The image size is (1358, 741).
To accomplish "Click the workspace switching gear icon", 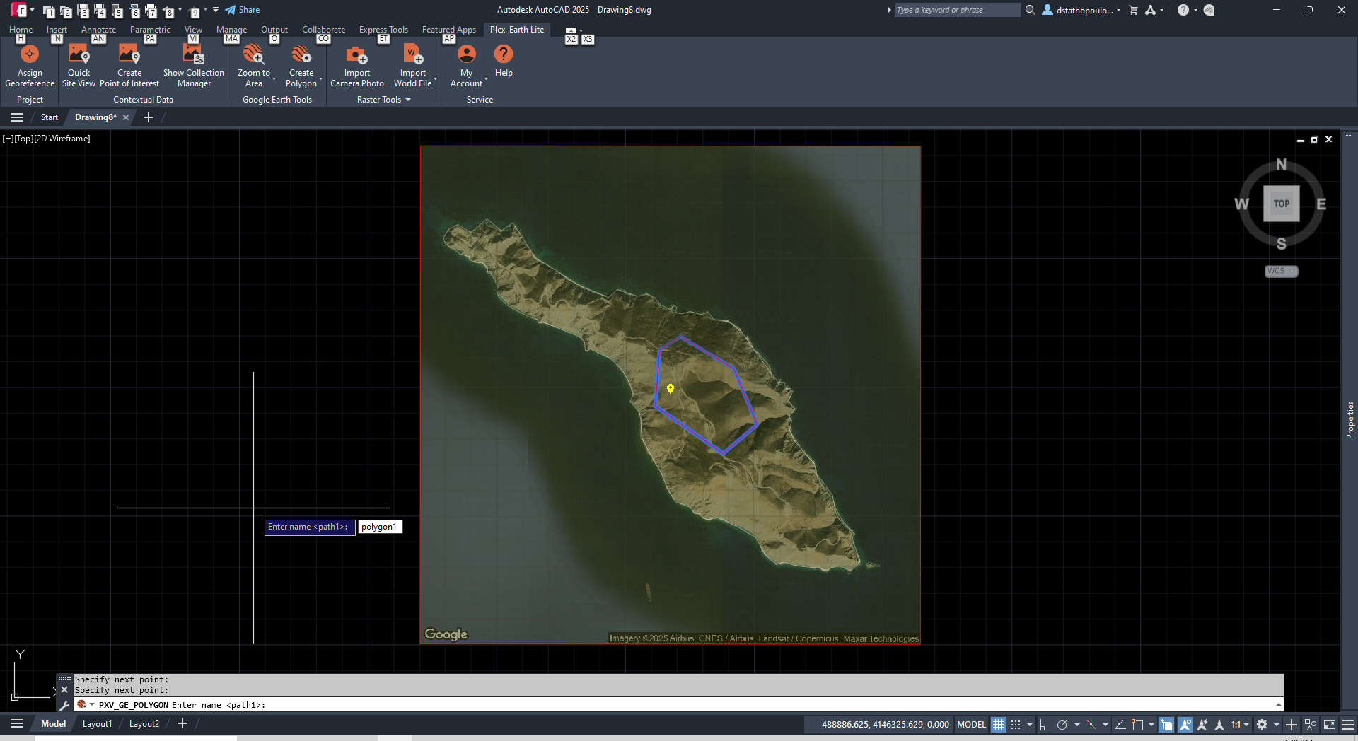I will pos(1262,725).
